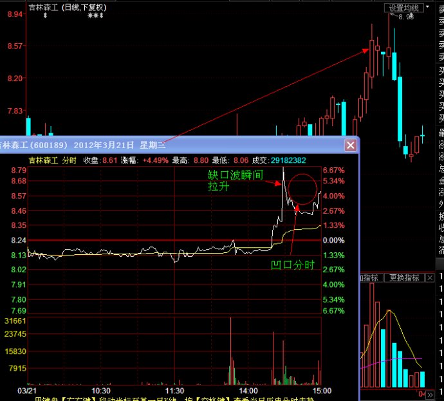Click the 更换指标 button
The width and height of the screenshot is (444, 401).
[404, 278]
